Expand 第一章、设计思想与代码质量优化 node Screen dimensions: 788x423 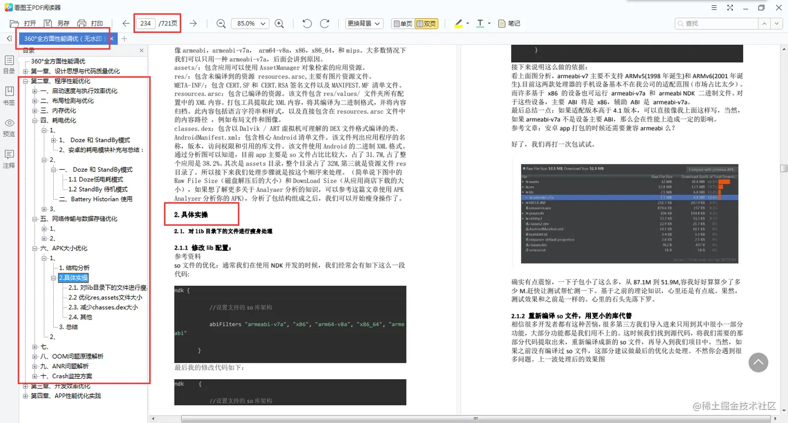(x=25, y=71)
